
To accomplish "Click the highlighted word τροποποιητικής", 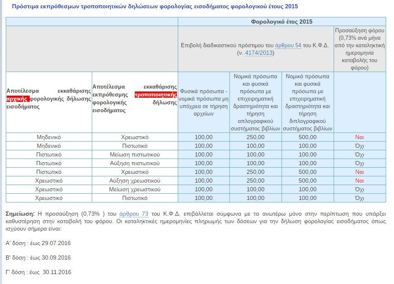I will pos(155,94).
